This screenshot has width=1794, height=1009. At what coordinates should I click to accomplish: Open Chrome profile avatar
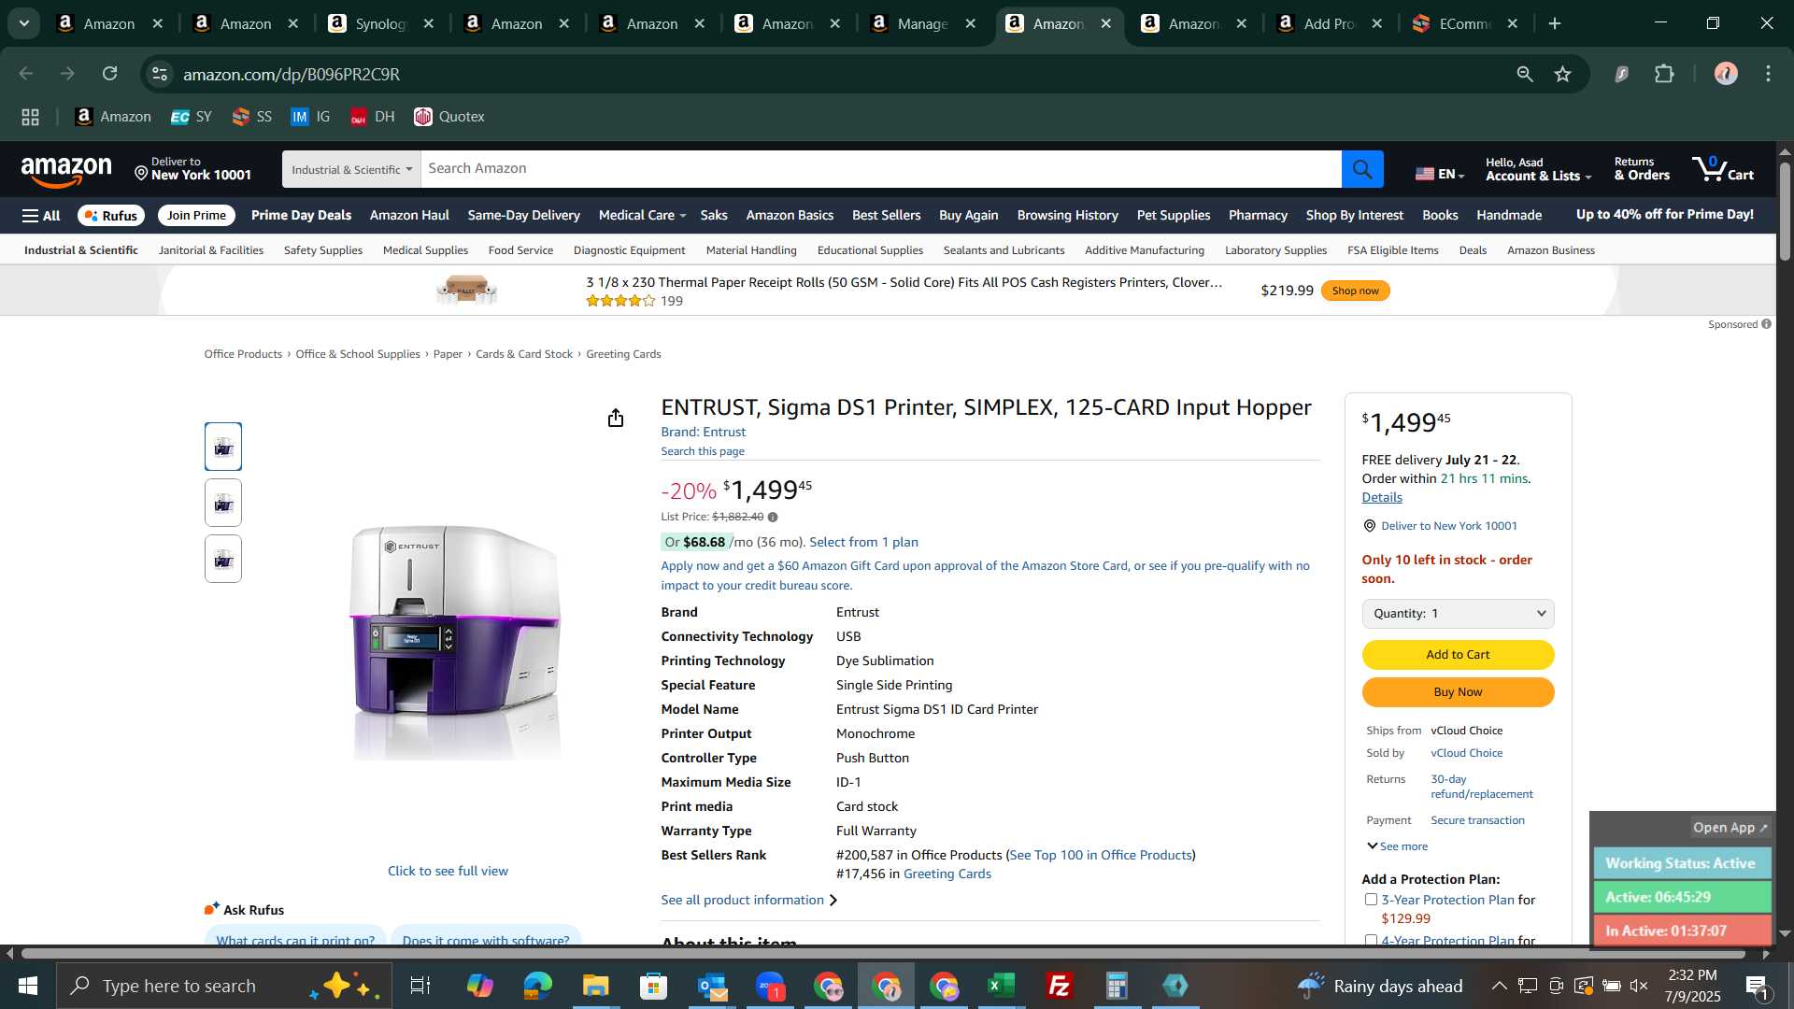(x=1726, y=74)
